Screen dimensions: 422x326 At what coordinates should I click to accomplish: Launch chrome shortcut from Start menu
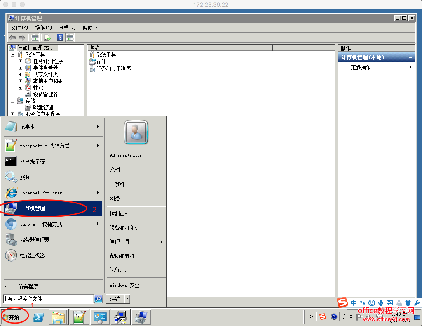tap(53, 224)
